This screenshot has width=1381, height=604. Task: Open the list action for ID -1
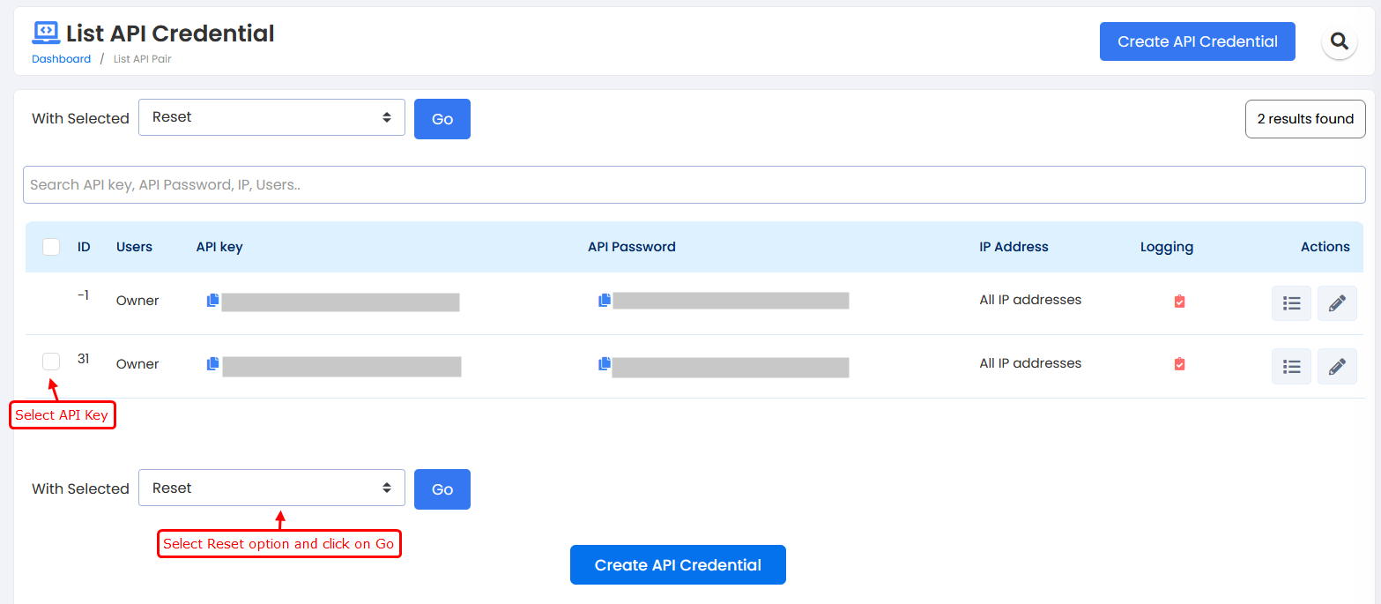(x=1291, y=303)
